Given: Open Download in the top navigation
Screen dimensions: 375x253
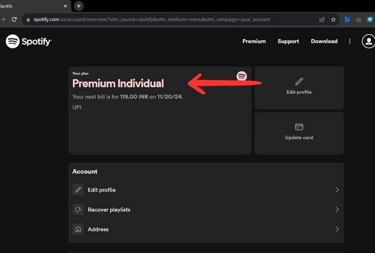Looking at the screenshot, I should pyautogui.click(x=324, y=41).
